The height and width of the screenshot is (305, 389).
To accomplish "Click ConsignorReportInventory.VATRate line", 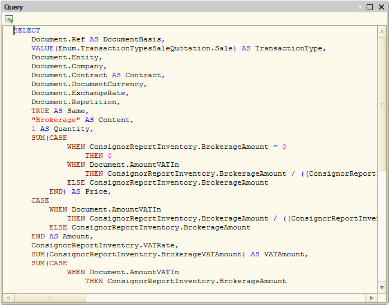I will click(x=105, y=245).
